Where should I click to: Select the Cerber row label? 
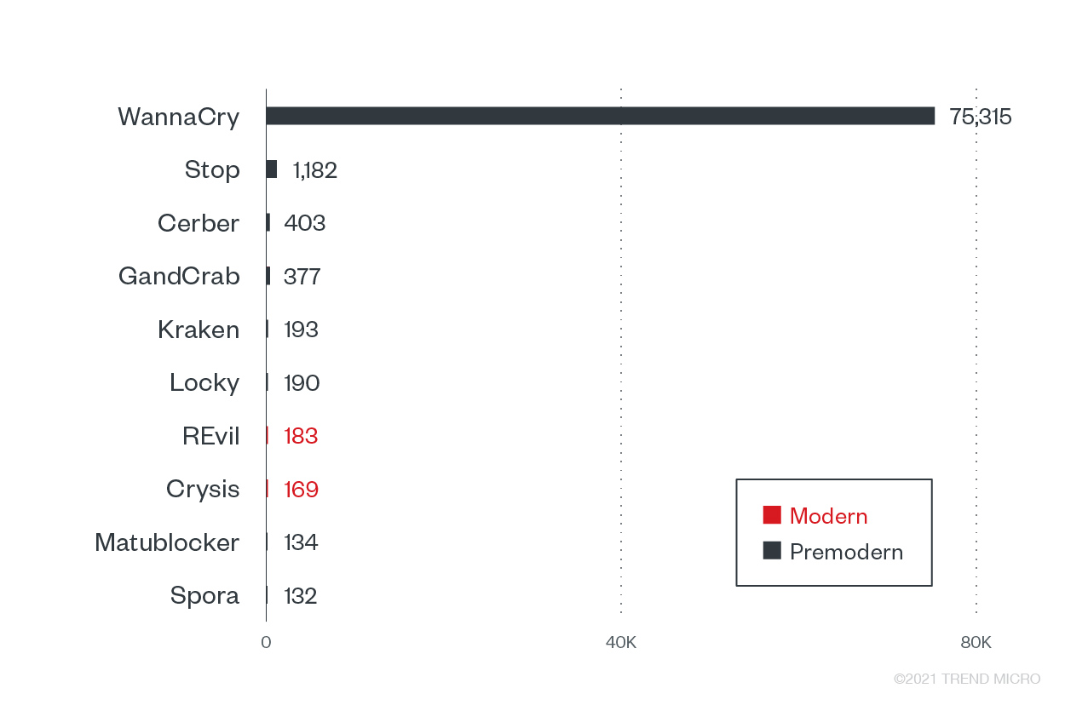click(x=199, y=223)
